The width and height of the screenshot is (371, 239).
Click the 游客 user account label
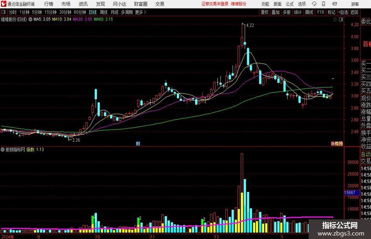coord(355,4)
